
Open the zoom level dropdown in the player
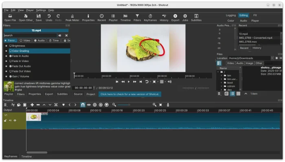coord(158,82)
